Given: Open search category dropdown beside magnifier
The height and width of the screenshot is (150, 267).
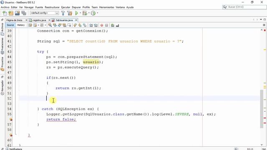Looking at the screenshot, I should pos(226,7).
